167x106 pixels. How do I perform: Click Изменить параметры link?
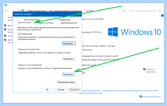(151, 71)
